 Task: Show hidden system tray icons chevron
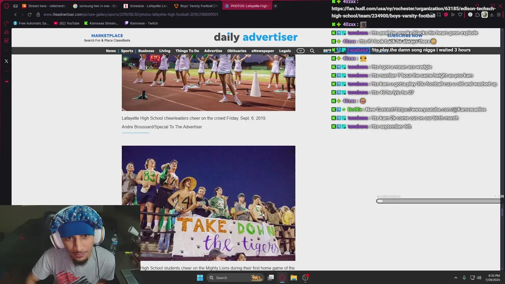(456, 278)
